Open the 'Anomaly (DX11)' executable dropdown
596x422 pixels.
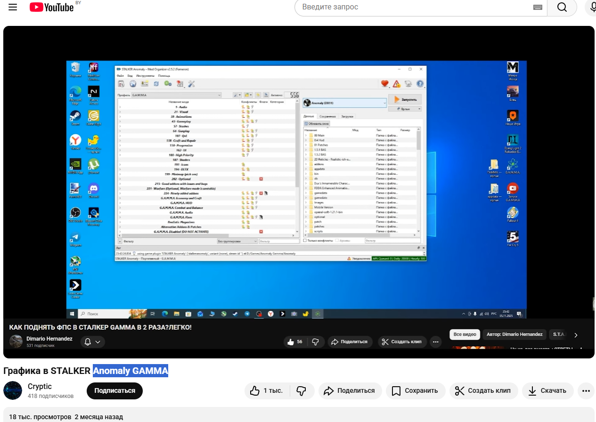coord(344,102)
